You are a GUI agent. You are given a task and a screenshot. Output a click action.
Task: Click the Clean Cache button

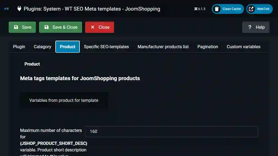(x=228, y=9)
